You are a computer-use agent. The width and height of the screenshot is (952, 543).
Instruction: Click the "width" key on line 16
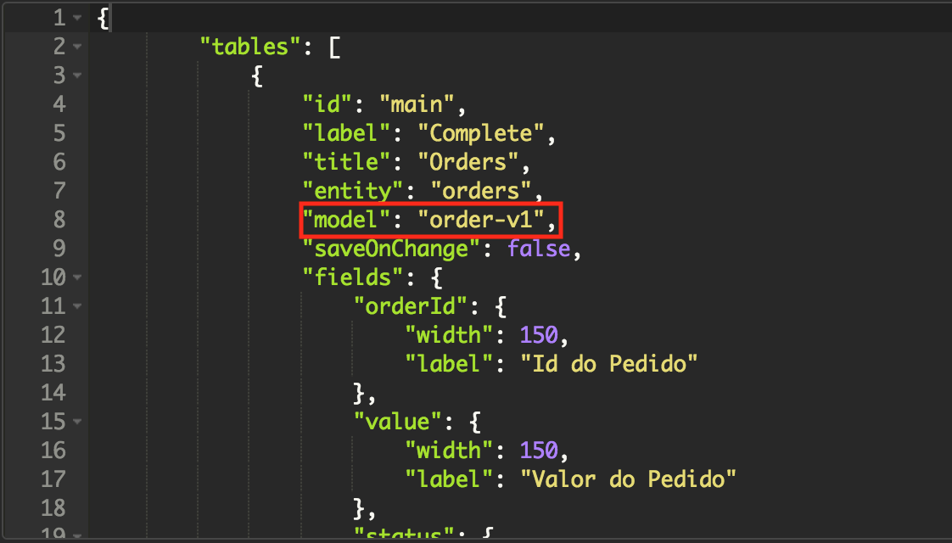449,450
